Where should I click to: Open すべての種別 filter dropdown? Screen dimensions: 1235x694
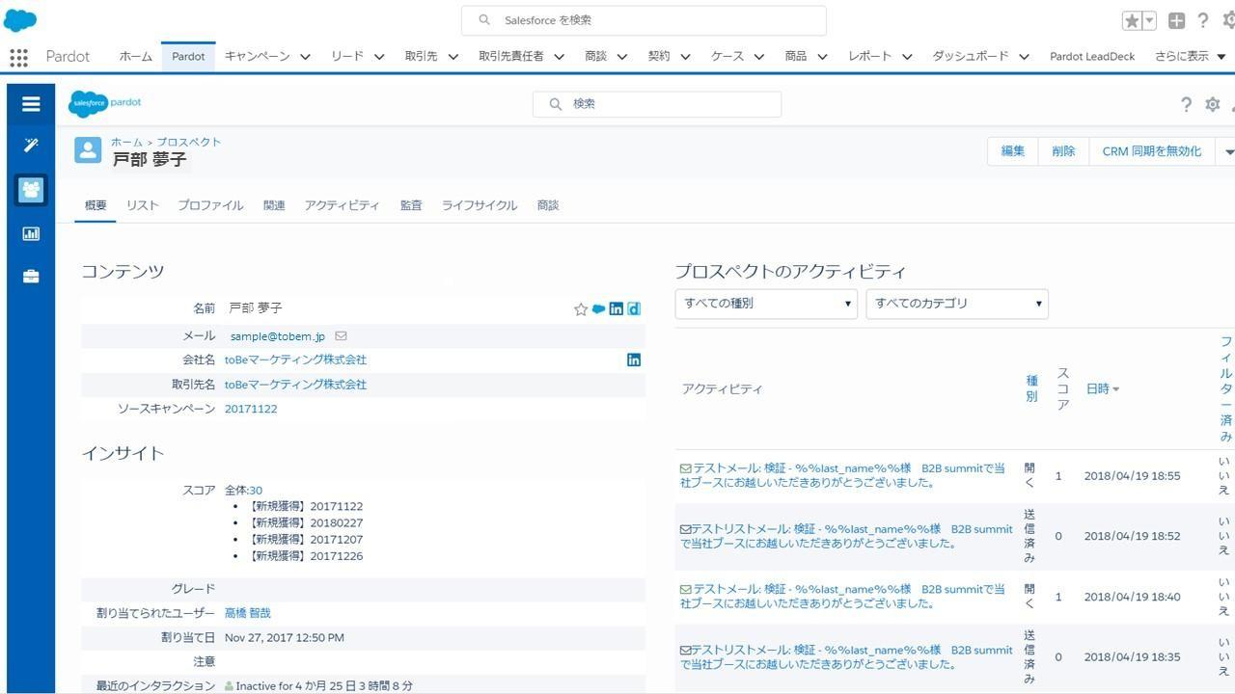[x=766, y=304]
